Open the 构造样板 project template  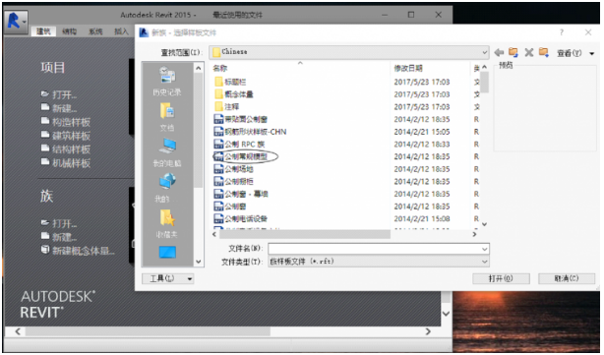pyautogui.click(x=66, y=122)
